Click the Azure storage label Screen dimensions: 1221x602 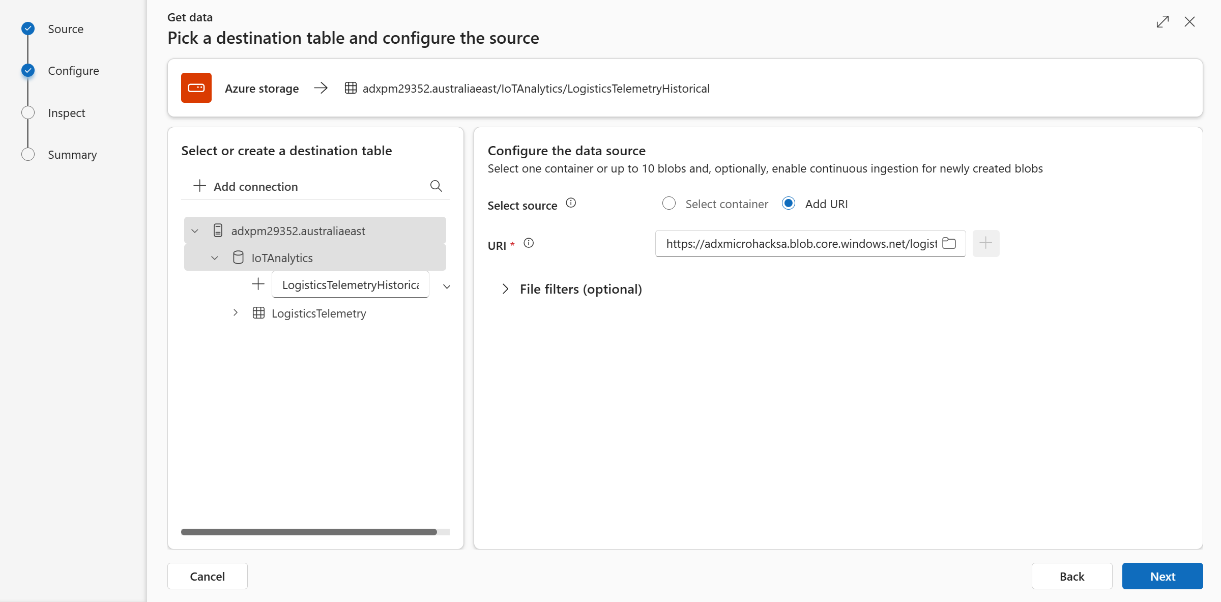click(262, 89)
